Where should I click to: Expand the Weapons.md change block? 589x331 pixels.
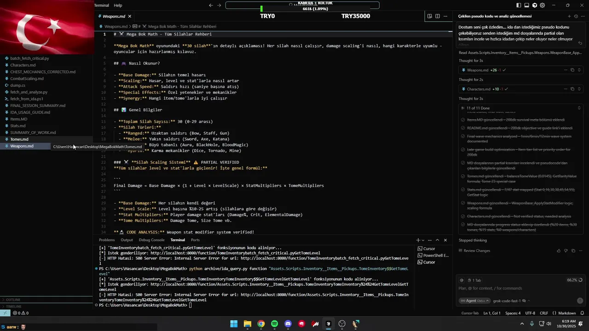pyautogui.click(x=579, y=70)
